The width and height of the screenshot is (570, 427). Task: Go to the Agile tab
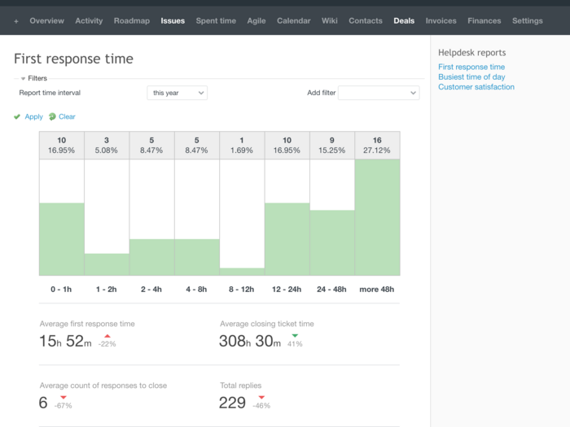[256, 21]
